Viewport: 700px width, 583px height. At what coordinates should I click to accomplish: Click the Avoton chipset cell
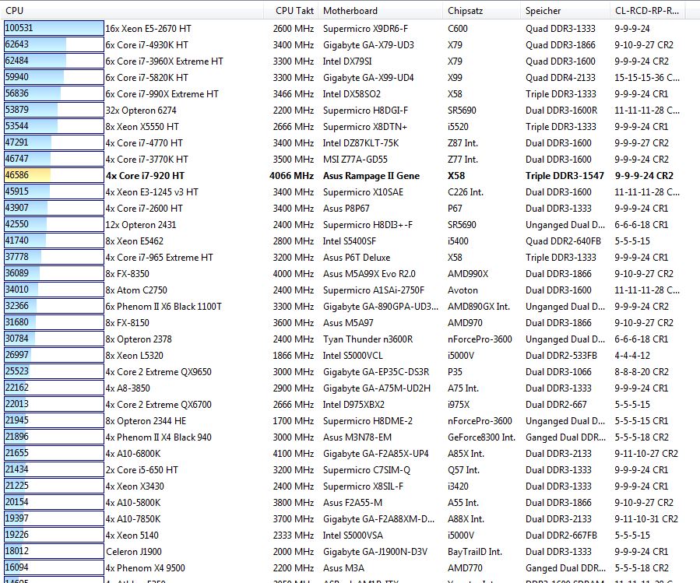[x=463, y=290]
